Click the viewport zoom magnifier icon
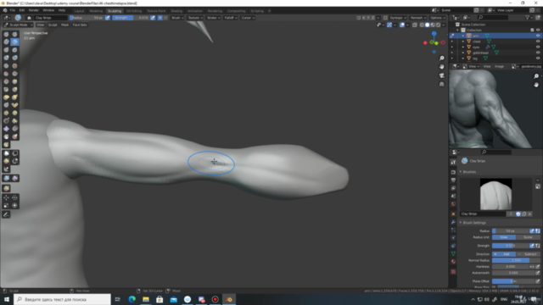Viewport: 543px width, 305px height. pyautogui.click(x=441, y=58)
